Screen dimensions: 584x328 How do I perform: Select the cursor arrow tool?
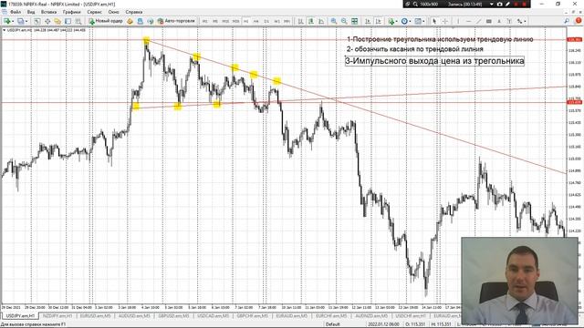[434, 21]
